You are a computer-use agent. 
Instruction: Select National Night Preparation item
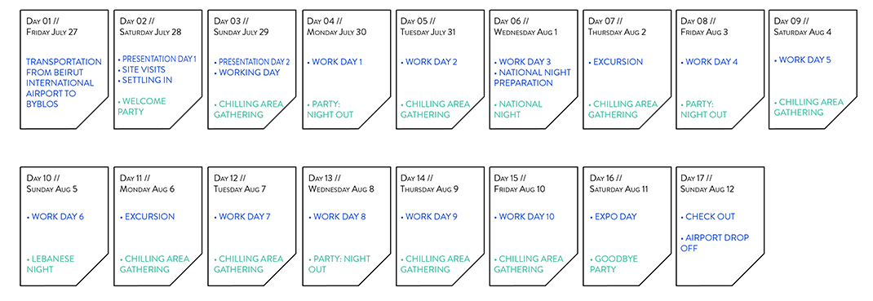(525, 77)
